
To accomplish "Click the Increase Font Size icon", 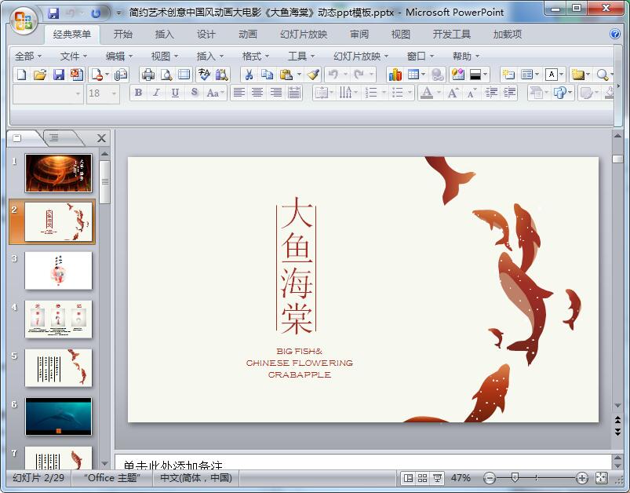I will click(x=453, y=93).
